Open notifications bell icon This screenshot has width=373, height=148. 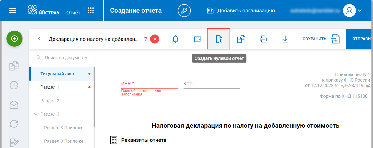(x=175, y=39)
